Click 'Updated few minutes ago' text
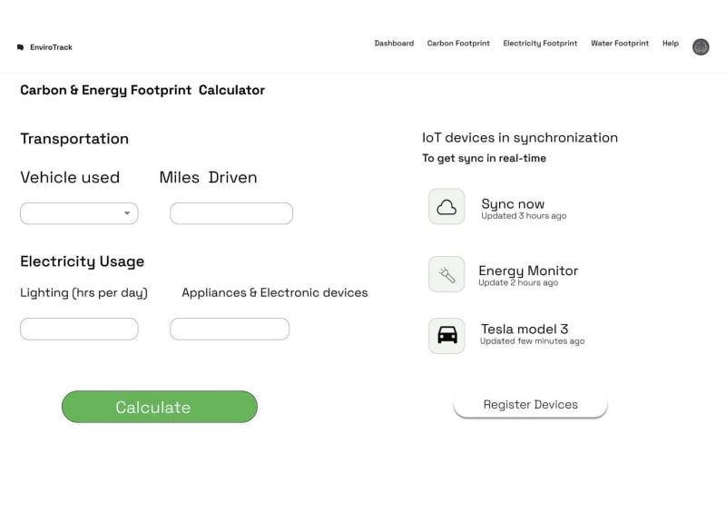The height and width of the screenshot is (513, 726). [532, 341]
